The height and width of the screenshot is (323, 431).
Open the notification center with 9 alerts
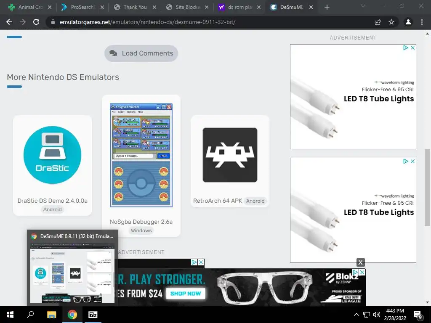click(418, 315)
